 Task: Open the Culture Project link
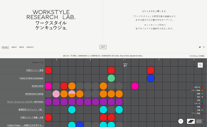[x=25, y=125]
